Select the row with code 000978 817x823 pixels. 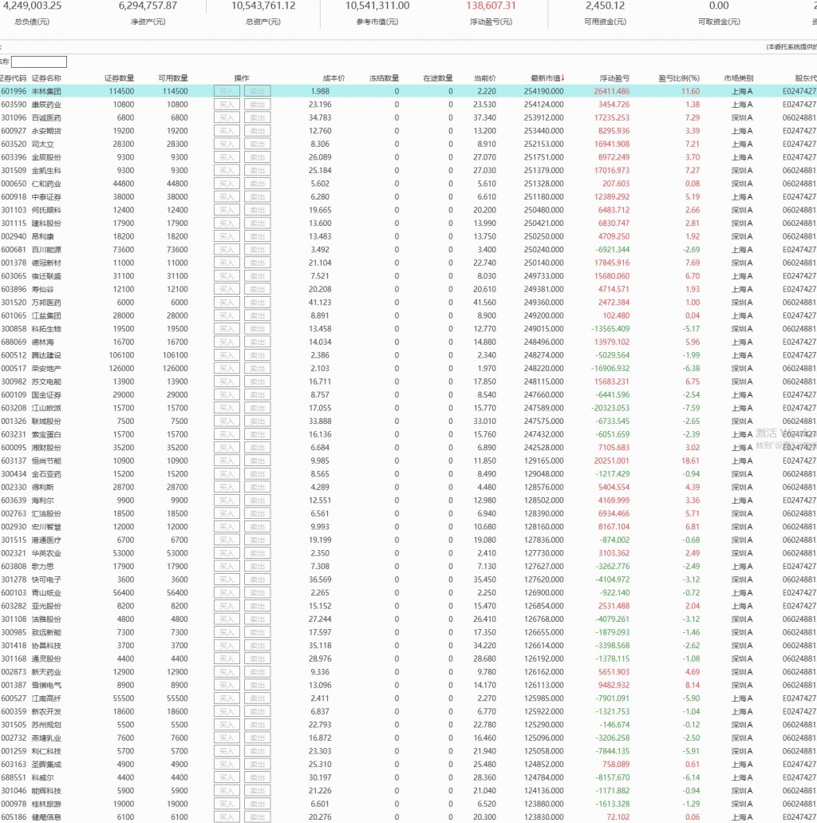(x=408, y=804)
